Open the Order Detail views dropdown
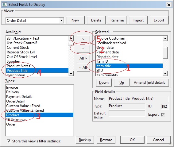The image size is (174, 147). 61,21
